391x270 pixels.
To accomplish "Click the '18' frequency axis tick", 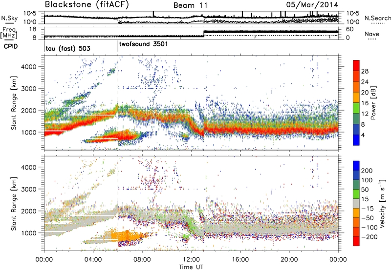I will 33,29.
